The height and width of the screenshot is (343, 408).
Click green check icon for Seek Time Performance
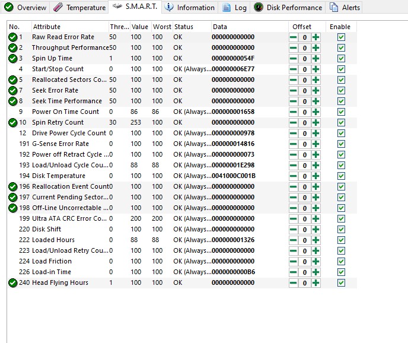click(13, 101)
